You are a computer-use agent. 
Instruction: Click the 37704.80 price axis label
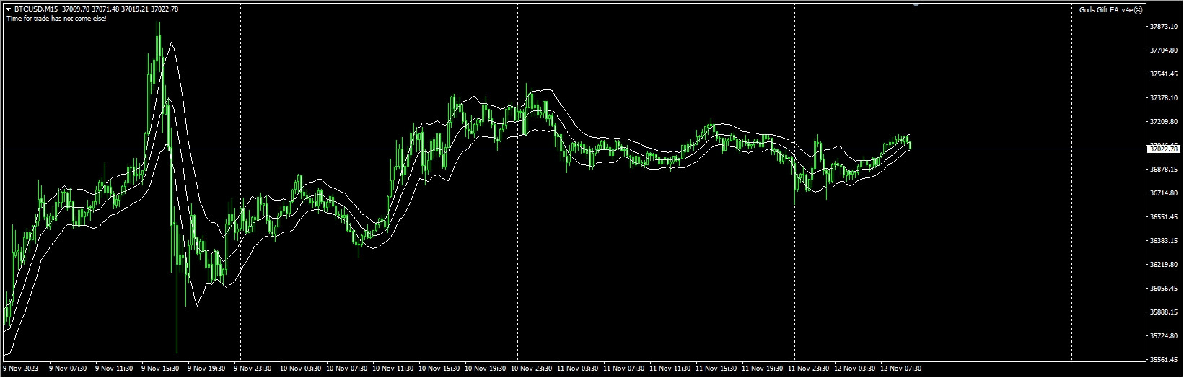(1163, 50)
